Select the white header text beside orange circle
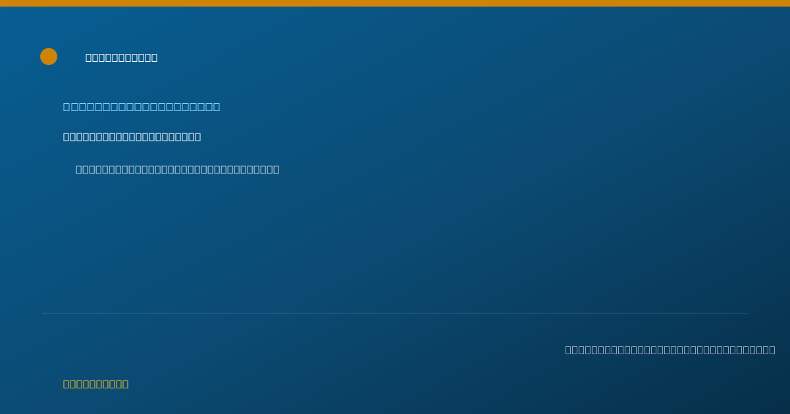The width and height of the screenshot is (790, 414). (122, 58)
